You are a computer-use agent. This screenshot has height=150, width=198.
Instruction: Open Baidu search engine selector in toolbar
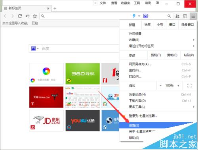pyautogui.click(x=146, y=16)
